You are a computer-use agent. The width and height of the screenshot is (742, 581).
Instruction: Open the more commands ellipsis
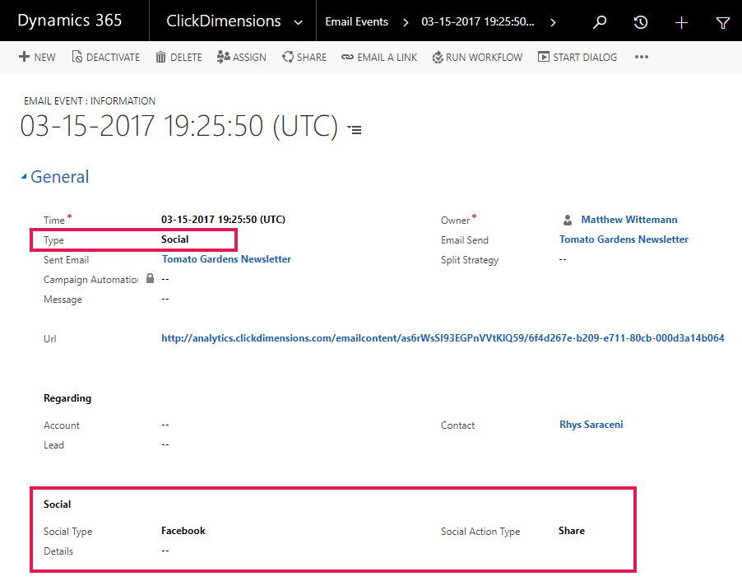point(642,57)
